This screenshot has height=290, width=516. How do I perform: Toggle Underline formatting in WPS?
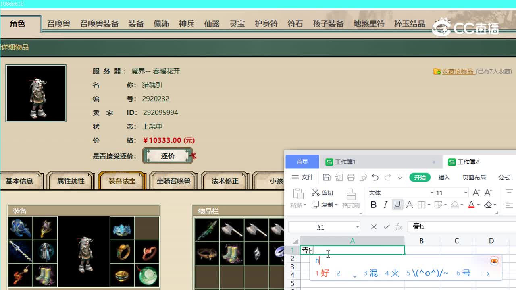point(397,205)
